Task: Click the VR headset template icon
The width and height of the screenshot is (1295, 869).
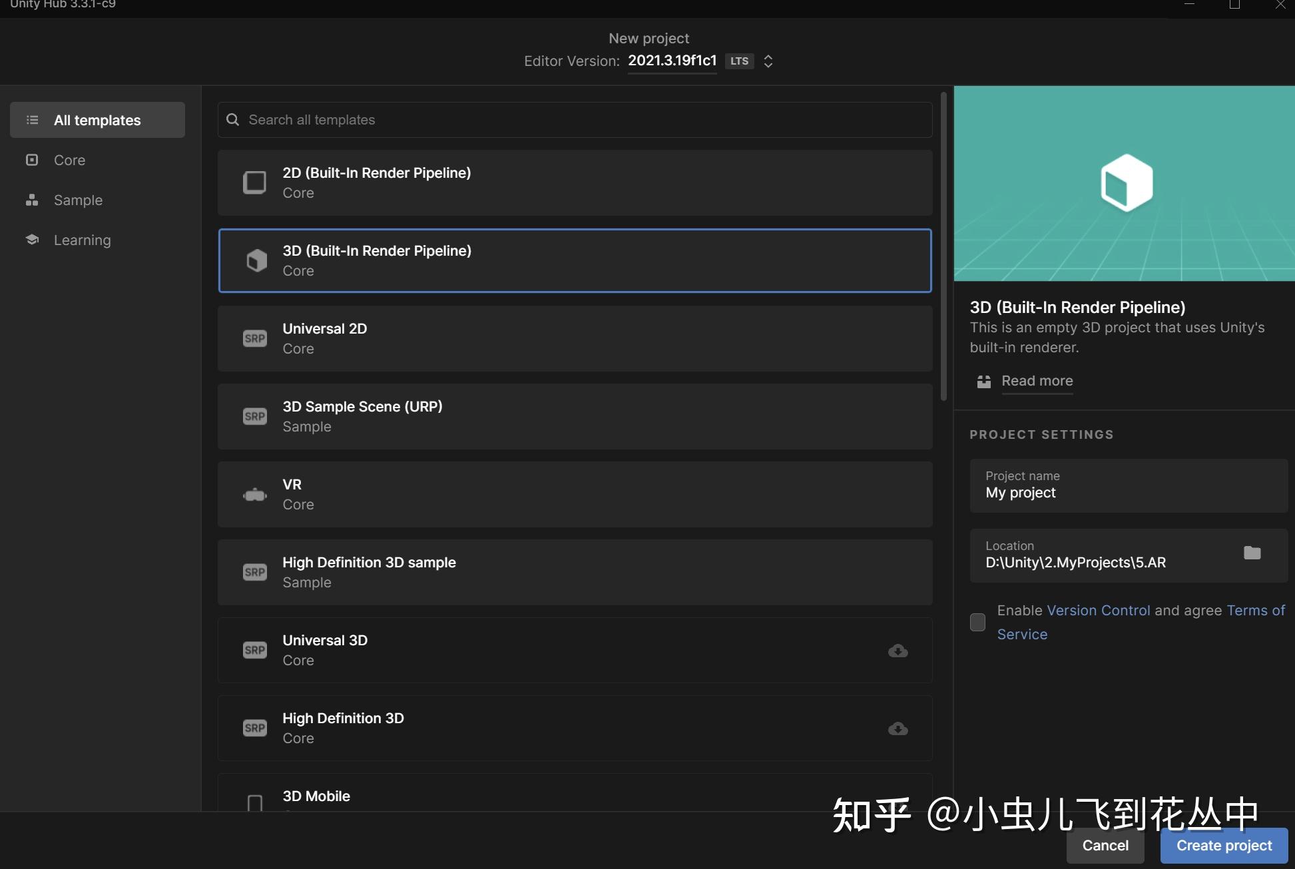Action: click(255, 494)
